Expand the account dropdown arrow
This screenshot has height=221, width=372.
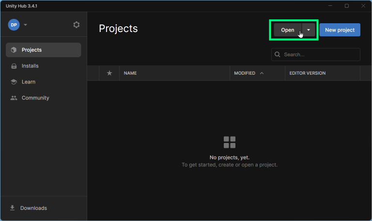coord(26,25)
